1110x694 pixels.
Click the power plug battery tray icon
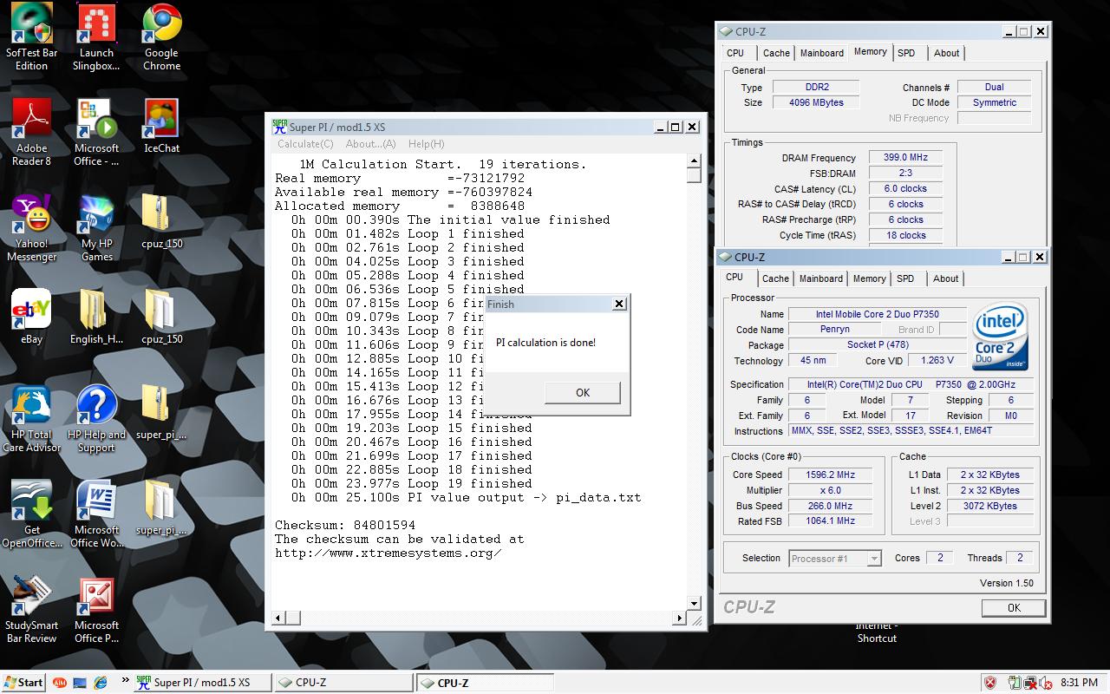[1015, 683]
